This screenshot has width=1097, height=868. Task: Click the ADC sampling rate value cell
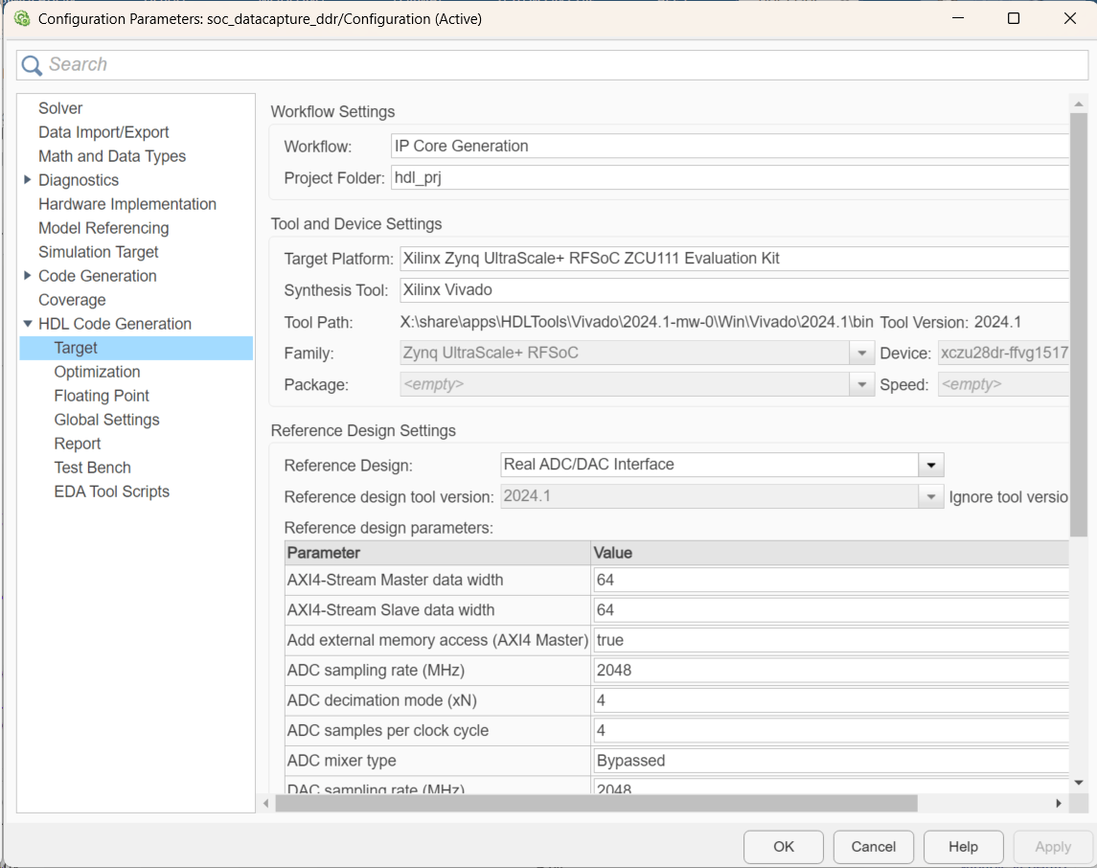pyautogui.click(x=830, y=671)
